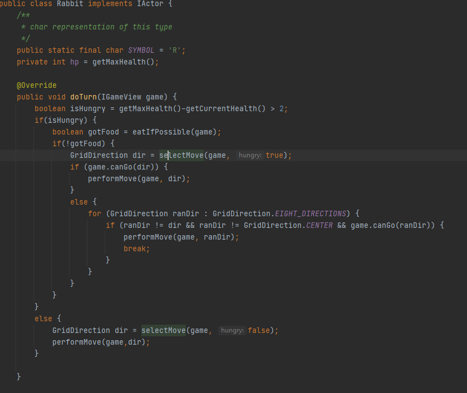The height and width of the screenshot is (393, 467).
Task: Click the highlighted selectMove call
Action: click(181, 155)
